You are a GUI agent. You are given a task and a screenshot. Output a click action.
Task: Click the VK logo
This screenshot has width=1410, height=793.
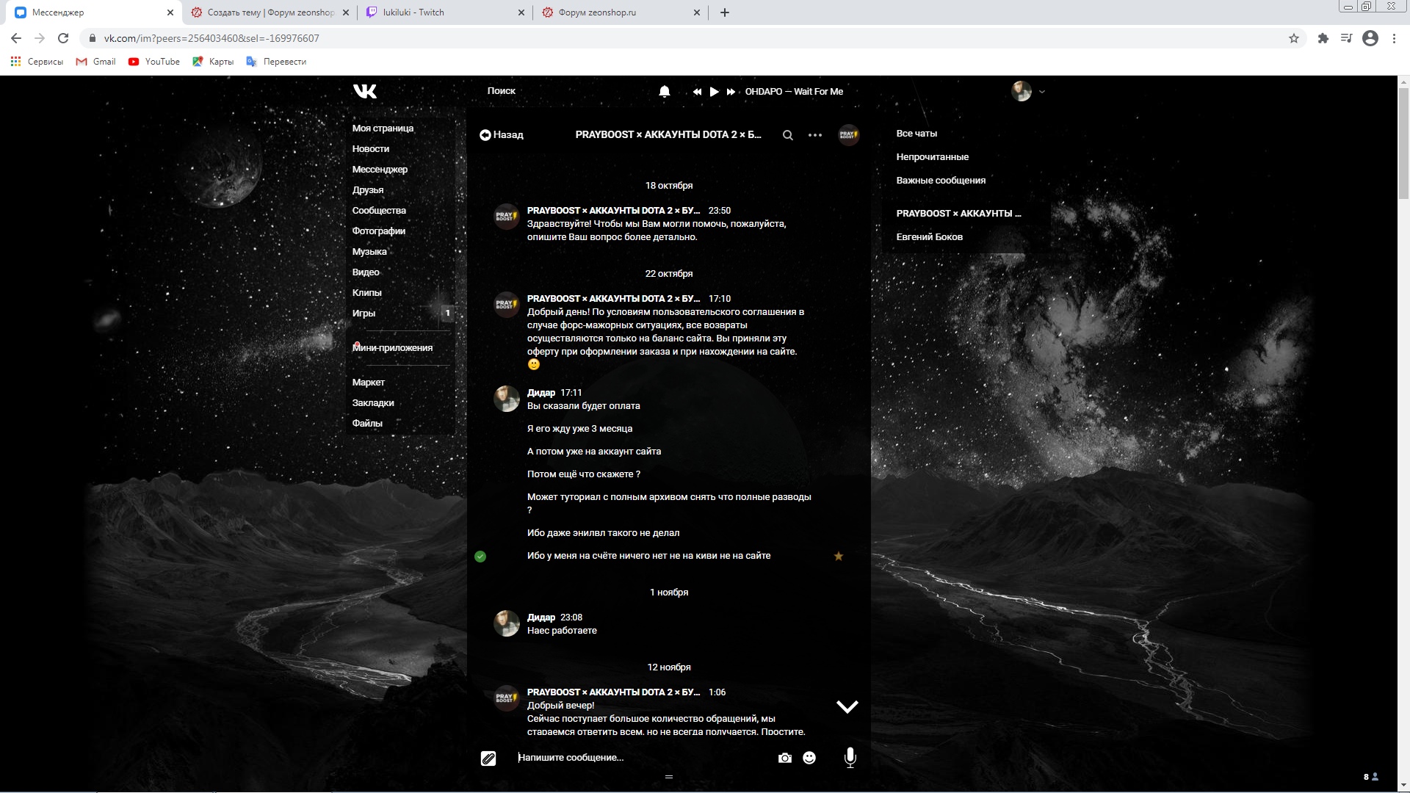point(365,91)
